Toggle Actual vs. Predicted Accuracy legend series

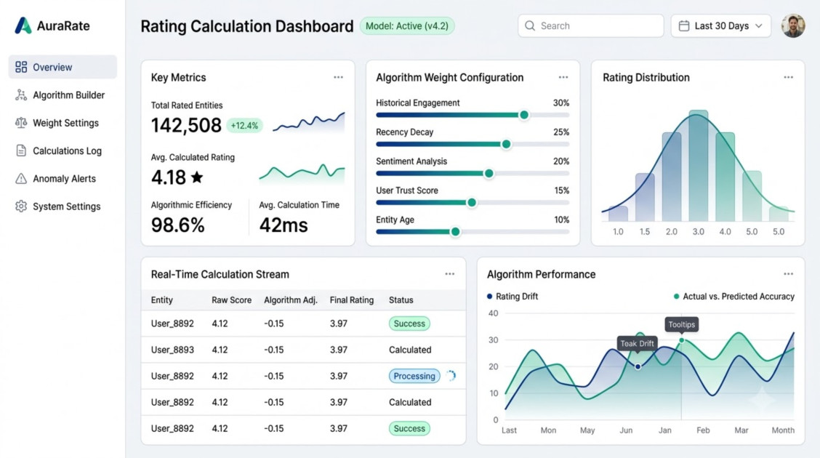tap(733, 297)
